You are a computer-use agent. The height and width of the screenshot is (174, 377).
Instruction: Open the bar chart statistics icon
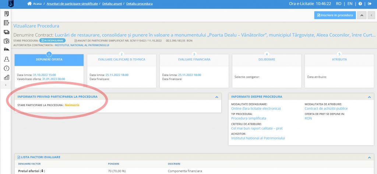[x=6, y=77]
